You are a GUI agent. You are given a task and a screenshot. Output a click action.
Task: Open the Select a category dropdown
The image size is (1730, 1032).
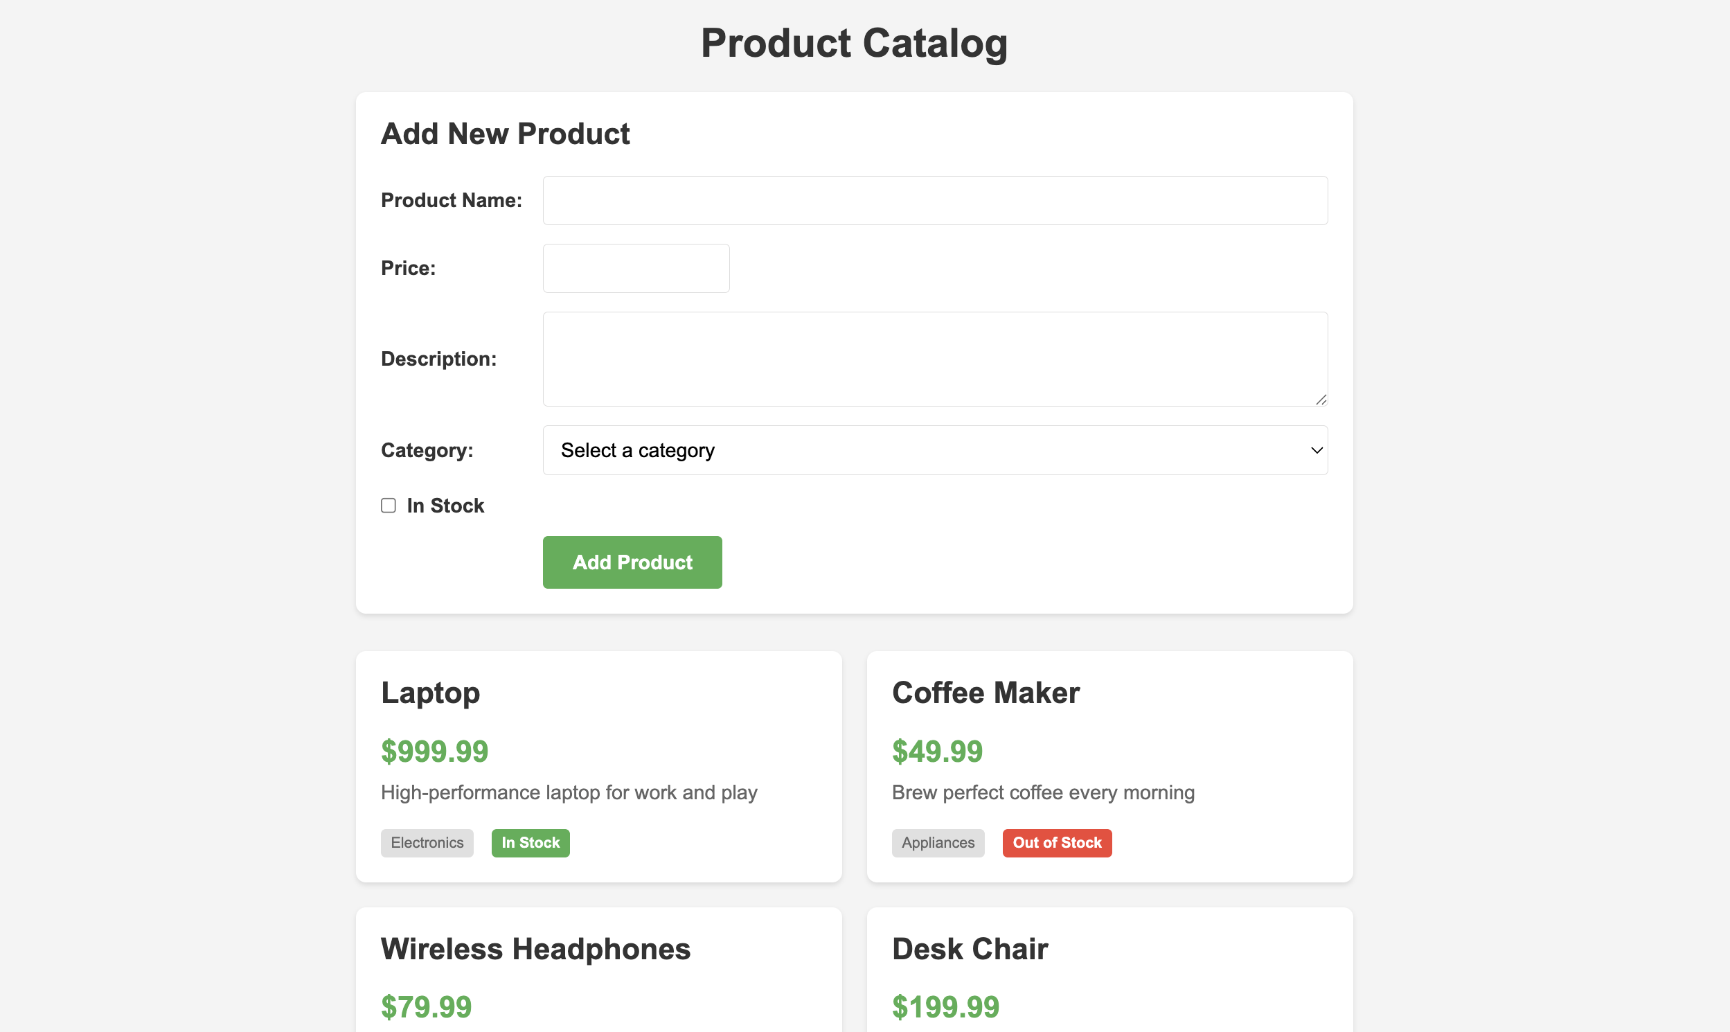(934, 451)
